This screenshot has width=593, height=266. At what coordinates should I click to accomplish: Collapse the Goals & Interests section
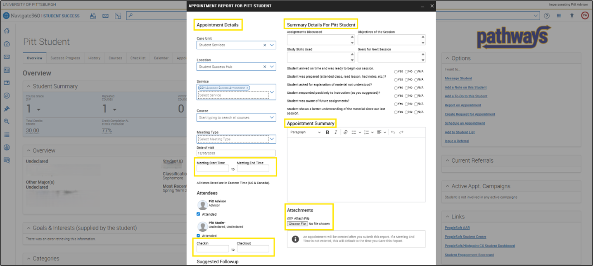28,228
